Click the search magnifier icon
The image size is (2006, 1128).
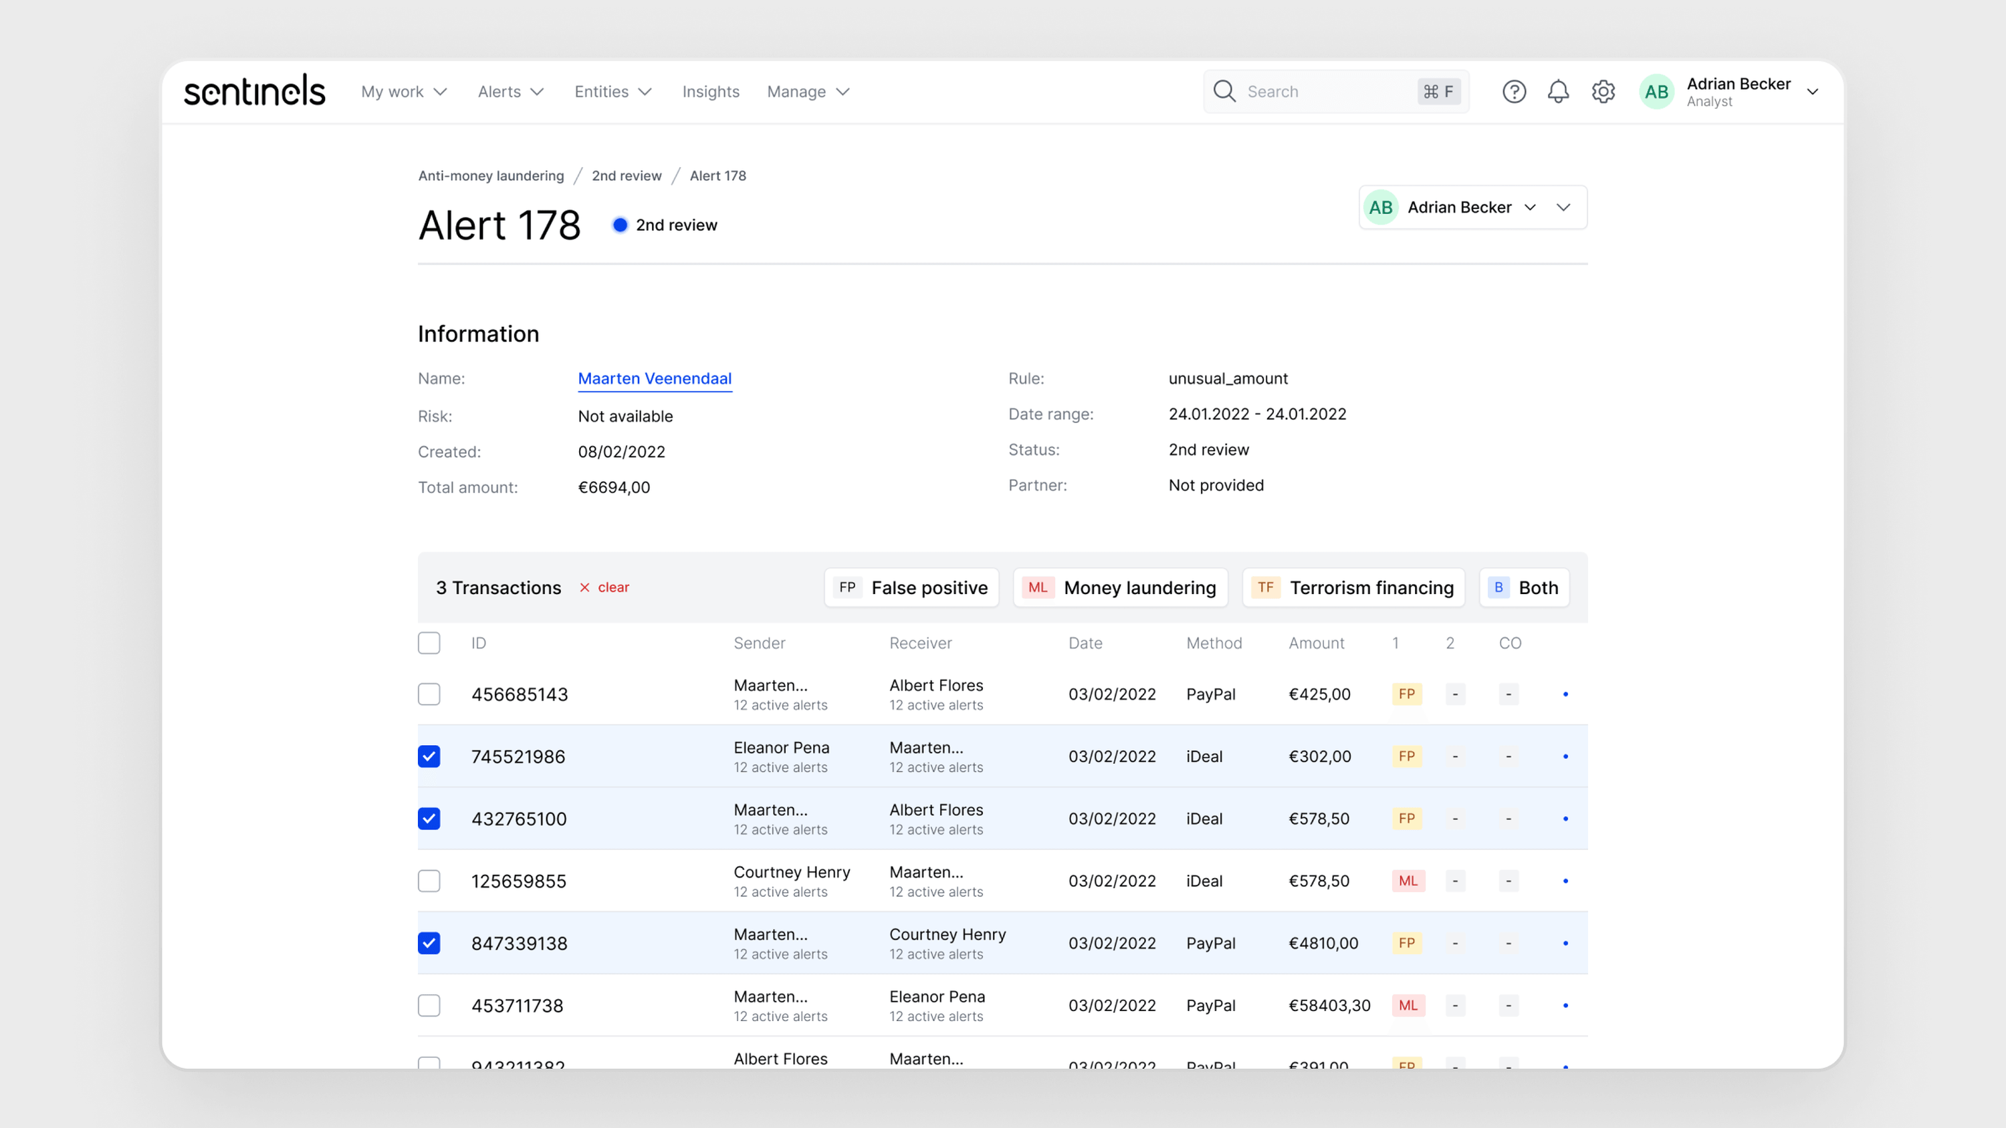tap(1224, 91)
